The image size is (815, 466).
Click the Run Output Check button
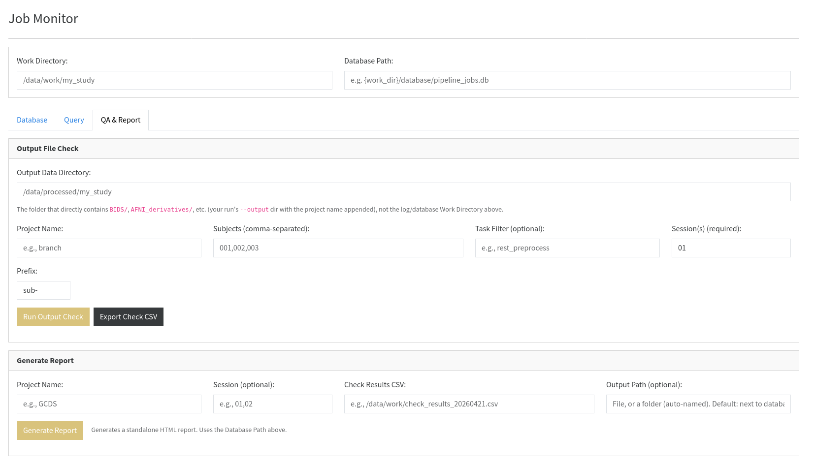[53, 317]
